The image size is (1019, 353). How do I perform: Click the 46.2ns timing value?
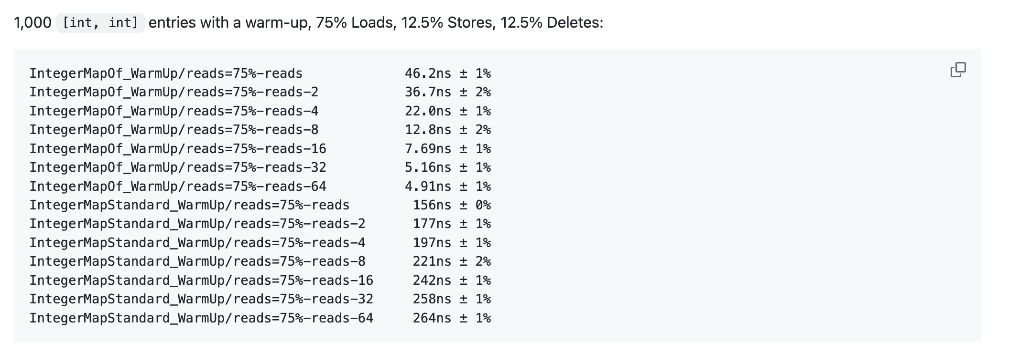click(x=428, y=73)
